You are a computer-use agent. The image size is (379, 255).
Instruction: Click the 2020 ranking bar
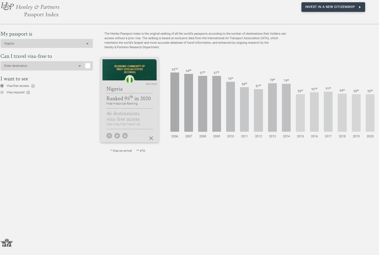370,113
